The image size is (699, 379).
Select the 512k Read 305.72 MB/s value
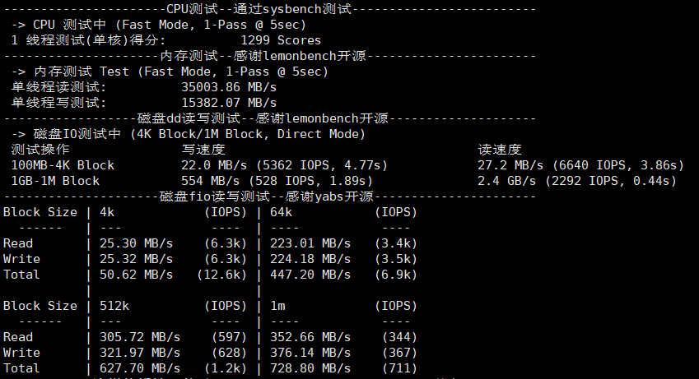140,337
